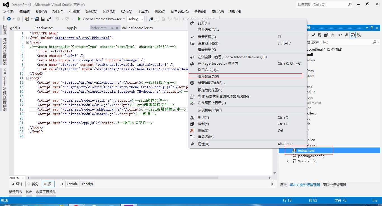The image size is (382, 206).
Task: Switch to 设计 design view
Action: click(17, 184)
